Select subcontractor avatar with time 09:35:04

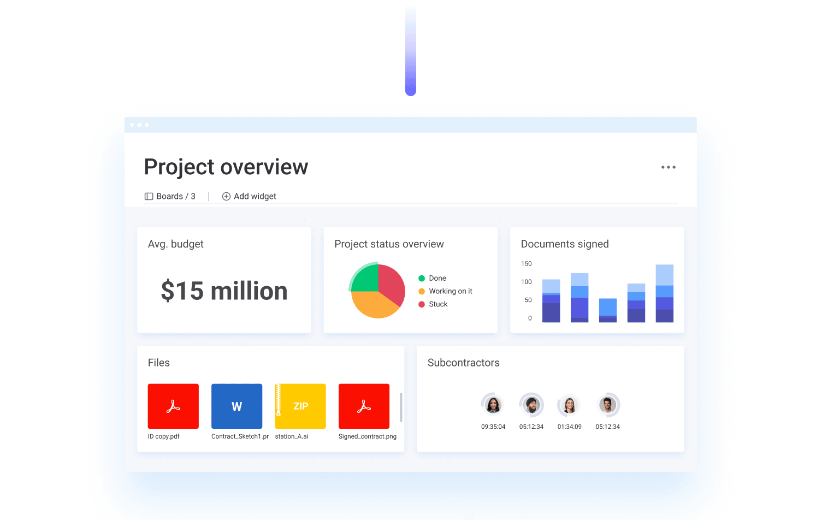pos(493,405)
